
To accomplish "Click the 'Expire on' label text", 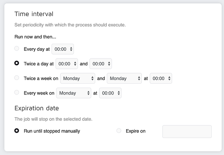I will [x=136, y=131].
